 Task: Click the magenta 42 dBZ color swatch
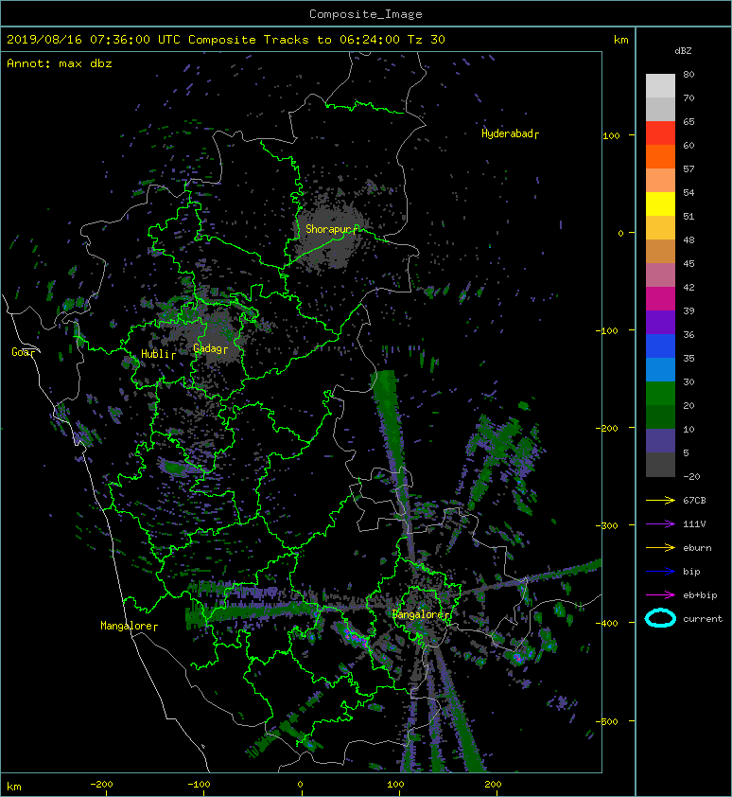pos(660,298)
